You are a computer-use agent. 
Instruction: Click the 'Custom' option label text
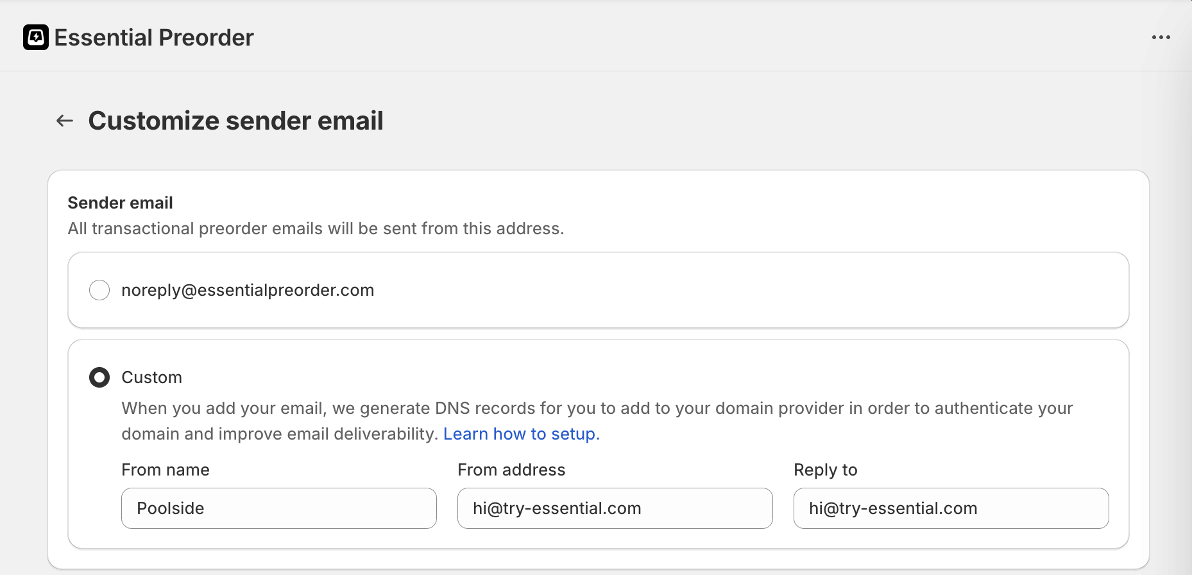point(152,377)
